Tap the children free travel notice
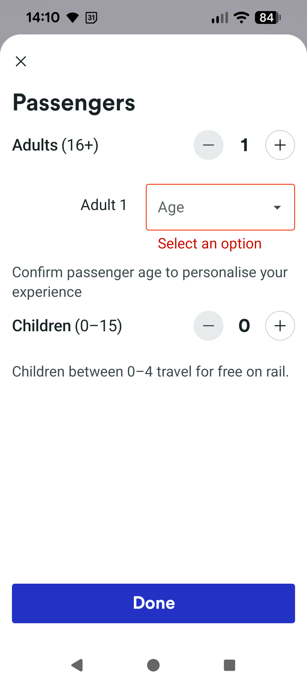This screenshot has width=307, height=683. (150, 372)
